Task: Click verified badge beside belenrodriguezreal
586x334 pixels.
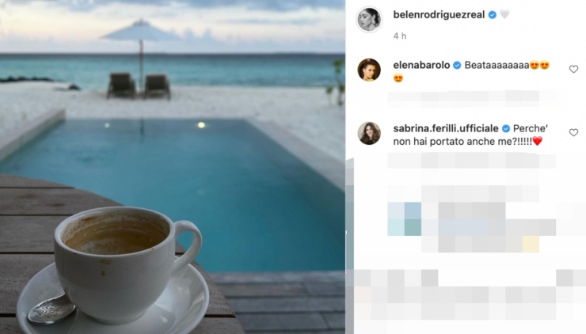Action: point(493,14)
